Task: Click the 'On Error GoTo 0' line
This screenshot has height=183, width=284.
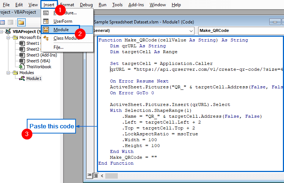Action: coord(132,93)
